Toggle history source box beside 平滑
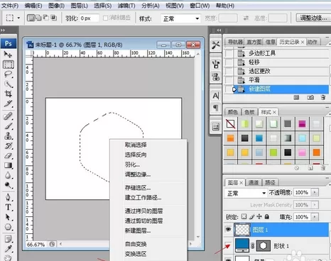The height and width of the screenshot is (261, 331). 229,80
